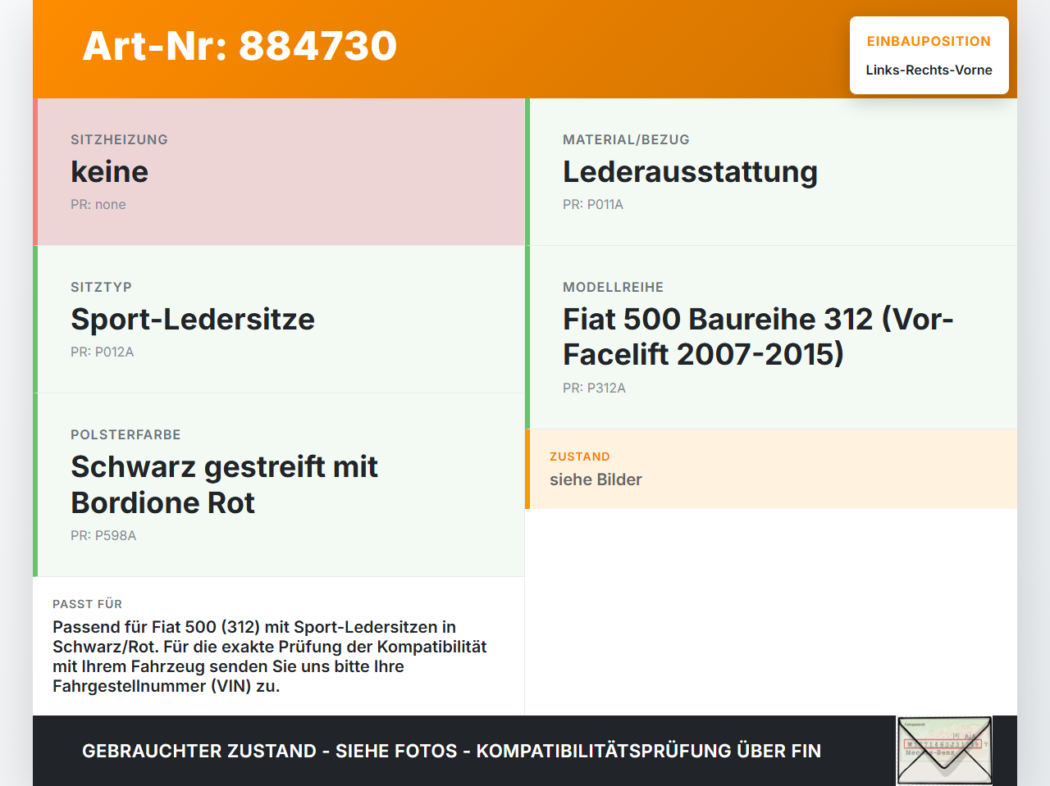Select Schwarz gestreift mit Bordione Rot
Viewport: 1050px width, 786px height.
pos(224,484)
